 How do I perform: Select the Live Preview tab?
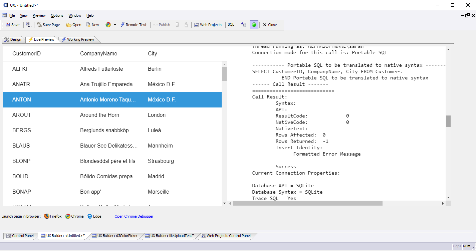41,39
